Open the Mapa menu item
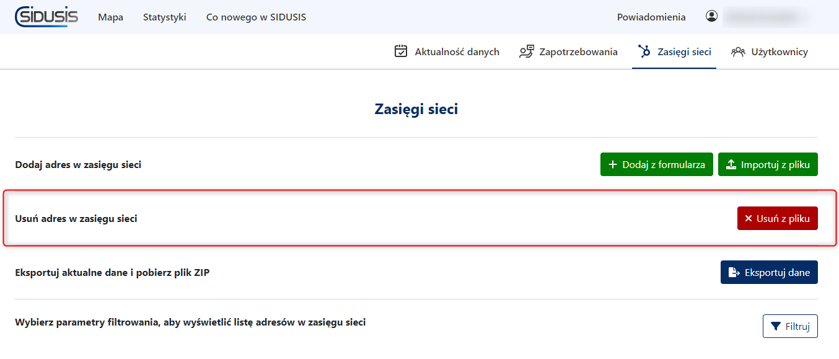The image size is (839, 359). point(110,17)
